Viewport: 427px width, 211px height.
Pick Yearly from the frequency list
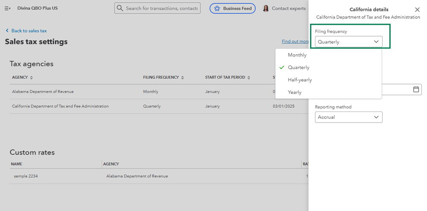pos(294,92)
